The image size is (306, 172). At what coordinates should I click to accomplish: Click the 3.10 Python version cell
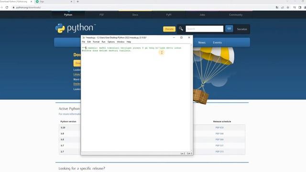click(63, 128)
